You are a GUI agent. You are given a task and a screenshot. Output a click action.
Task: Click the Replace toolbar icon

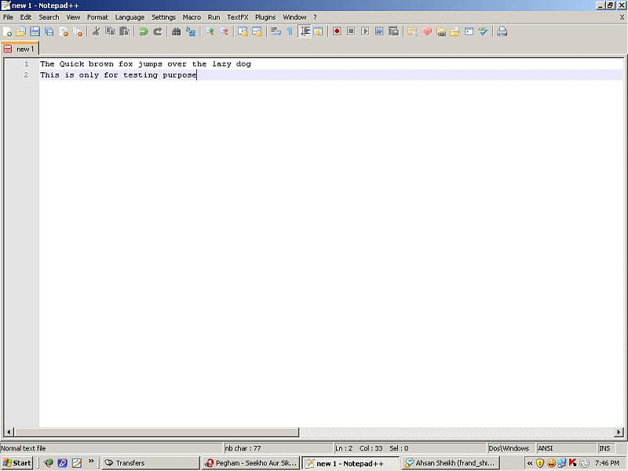pyautogui.click(x=191, y=31)
